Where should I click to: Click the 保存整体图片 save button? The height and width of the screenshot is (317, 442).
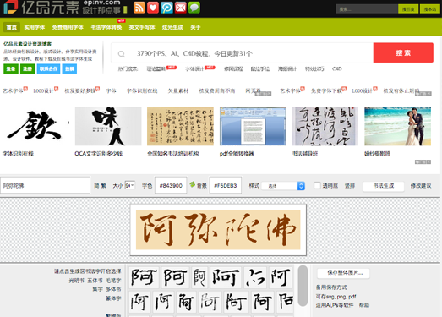343,273
